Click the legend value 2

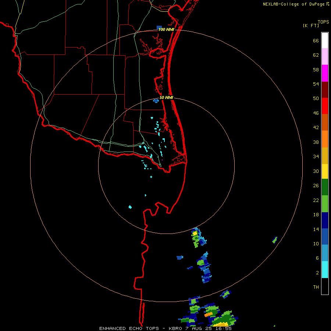point(317,273)
